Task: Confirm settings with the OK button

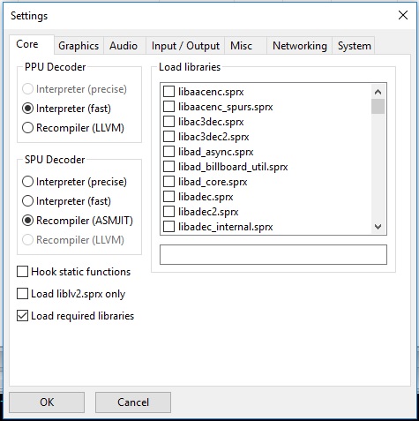Action: tap(47, 402)
